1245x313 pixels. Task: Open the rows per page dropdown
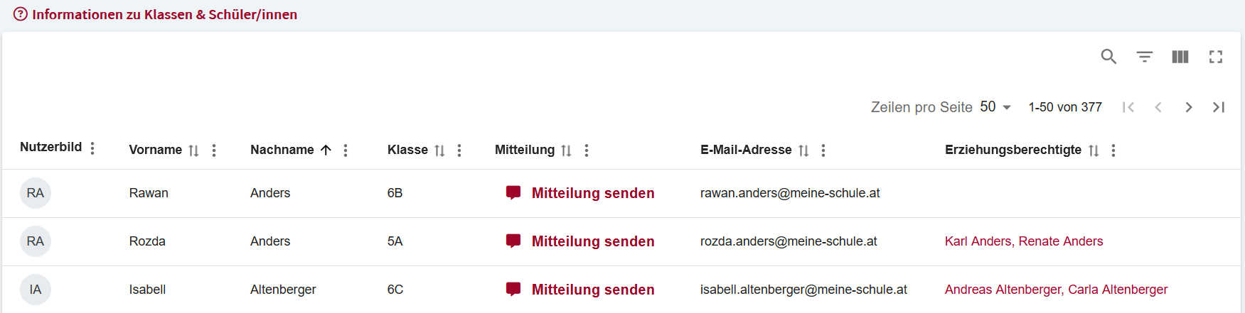pyautogui.click(x=995, y=107)
